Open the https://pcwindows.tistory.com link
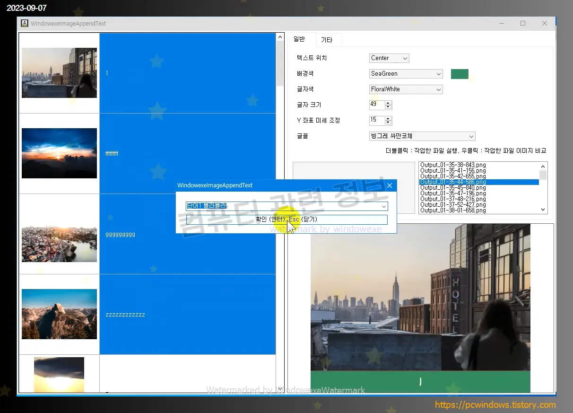Image resolution: width=573 pixels, height=413 pixels. [x=495, y=405]
